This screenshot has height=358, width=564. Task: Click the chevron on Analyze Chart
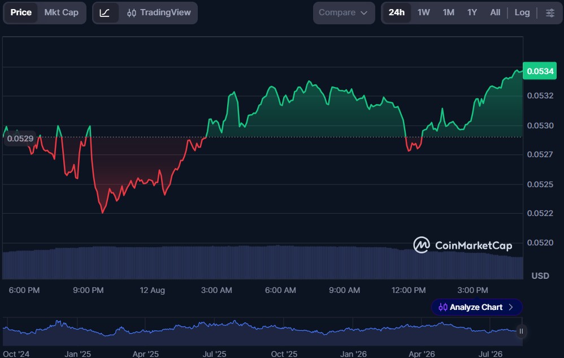tap(511, 307)
